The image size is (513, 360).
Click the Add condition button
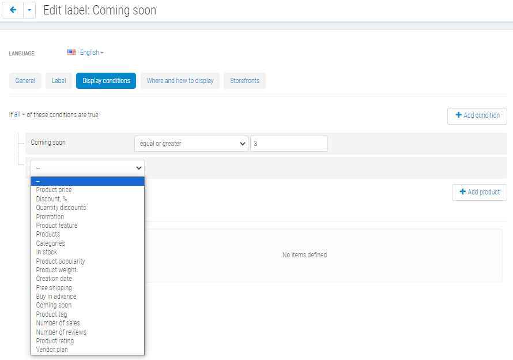[477, 116]
